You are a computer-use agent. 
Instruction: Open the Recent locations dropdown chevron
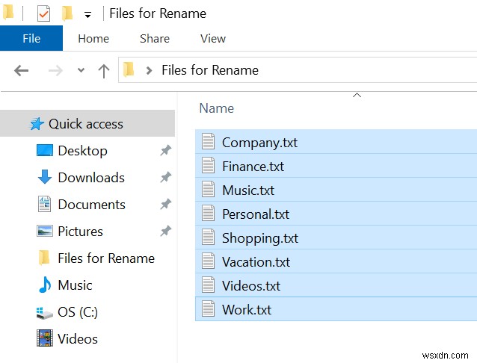pos(81,70)
